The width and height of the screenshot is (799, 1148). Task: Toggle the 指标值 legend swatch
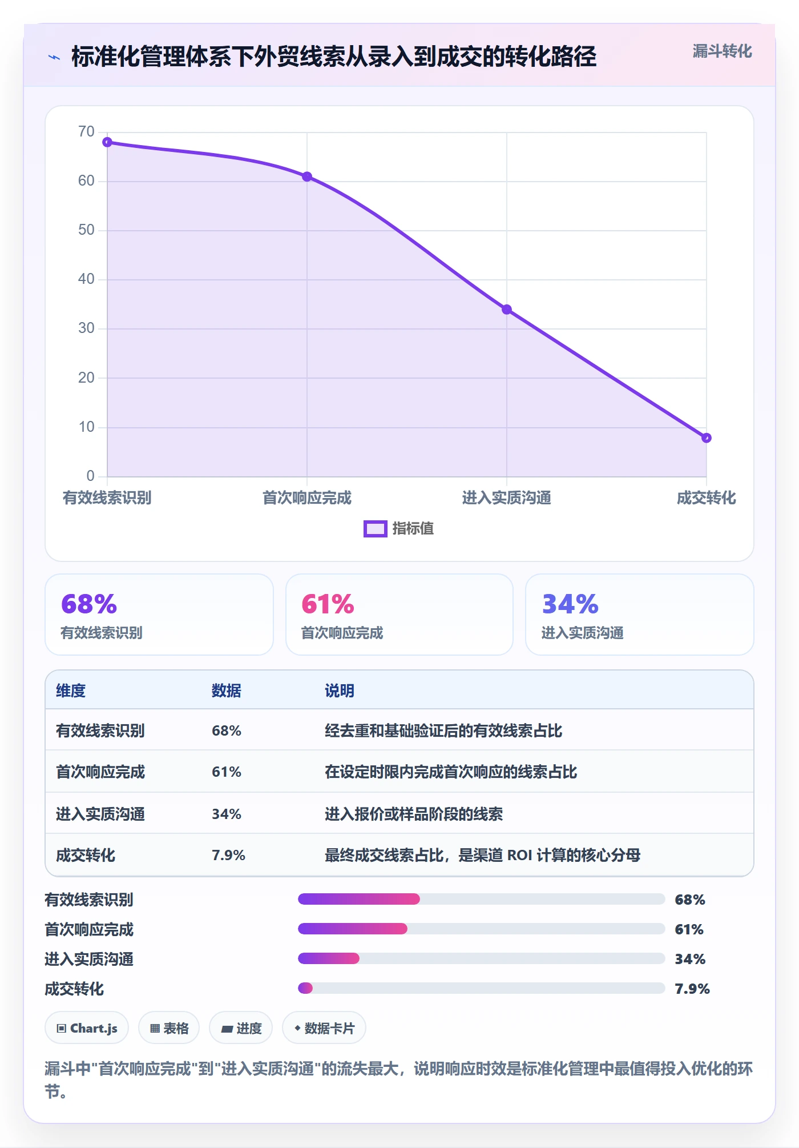point(376,529)
